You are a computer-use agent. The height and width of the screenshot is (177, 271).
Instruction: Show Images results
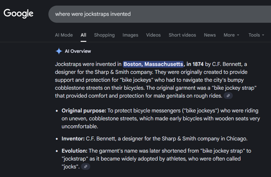[130, 35]
